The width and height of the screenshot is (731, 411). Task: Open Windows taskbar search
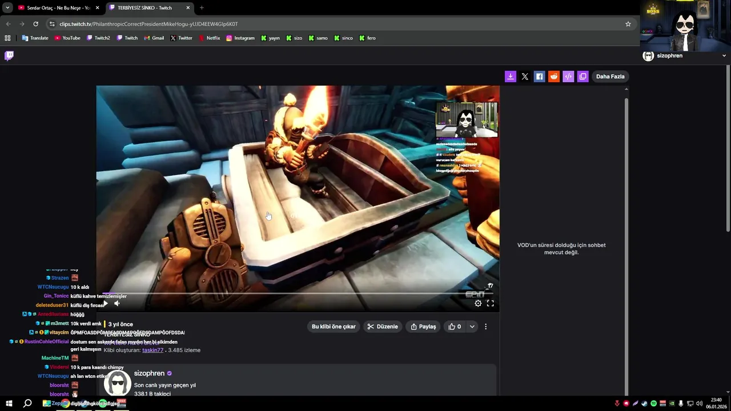(x=27, y=404)
